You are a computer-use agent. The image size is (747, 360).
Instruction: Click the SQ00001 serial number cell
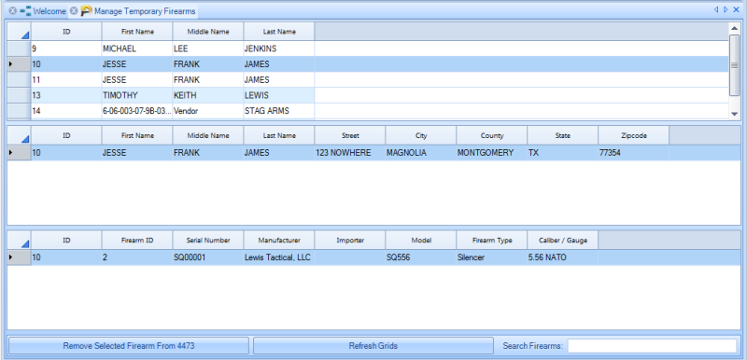(208, 257)
